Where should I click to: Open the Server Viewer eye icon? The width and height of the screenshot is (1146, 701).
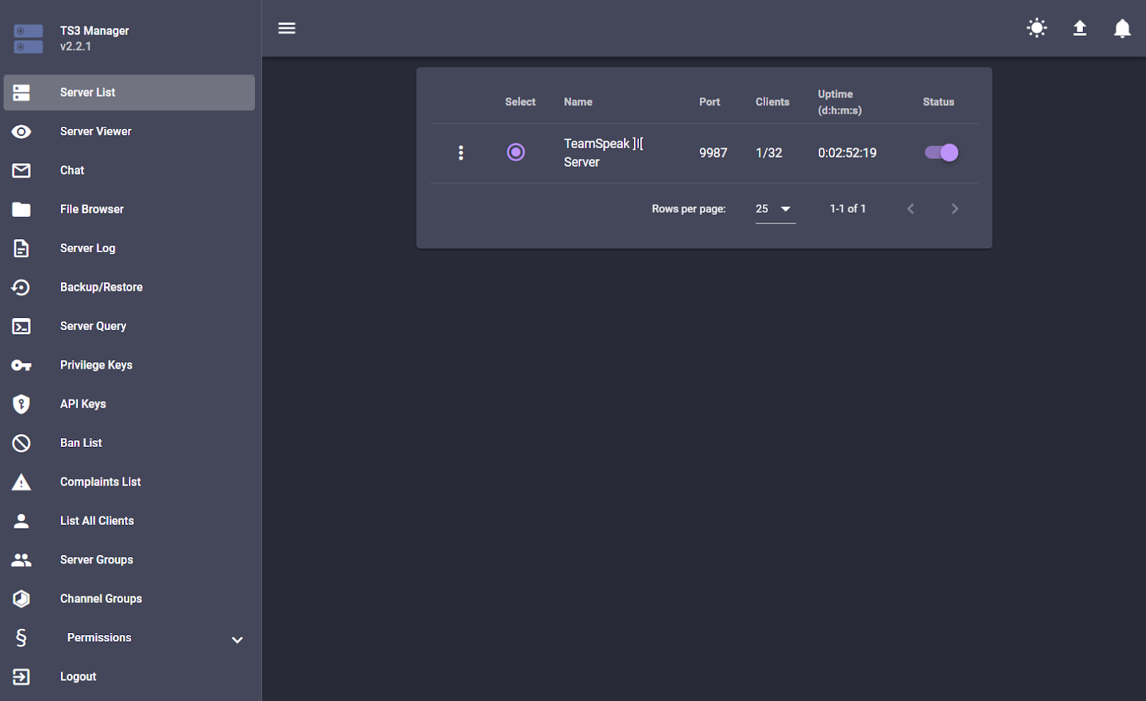point(21,132)
